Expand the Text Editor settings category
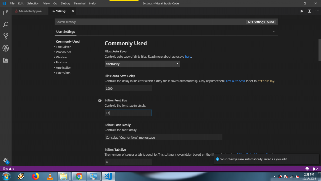Viewport: 321px width, 181px height. coord(63,47)
